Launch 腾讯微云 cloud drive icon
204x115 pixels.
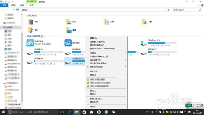[x=68, y=43]
